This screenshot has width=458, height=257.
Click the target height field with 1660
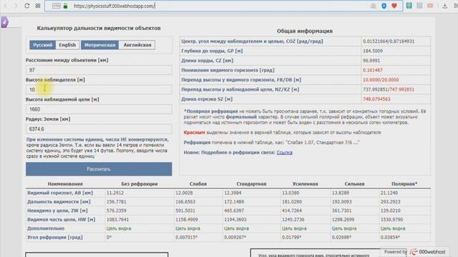tap(99, 109)
